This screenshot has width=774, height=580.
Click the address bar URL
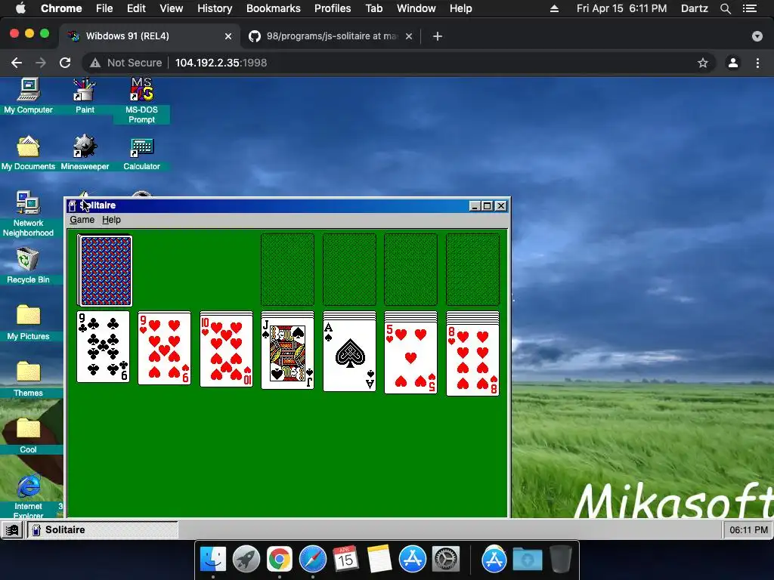(221, 63)
